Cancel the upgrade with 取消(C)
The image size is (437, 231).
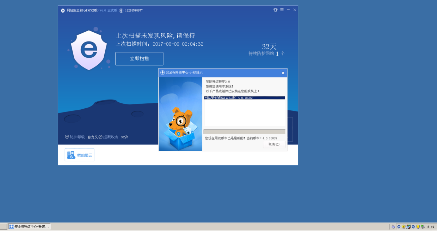coord(274,145)
